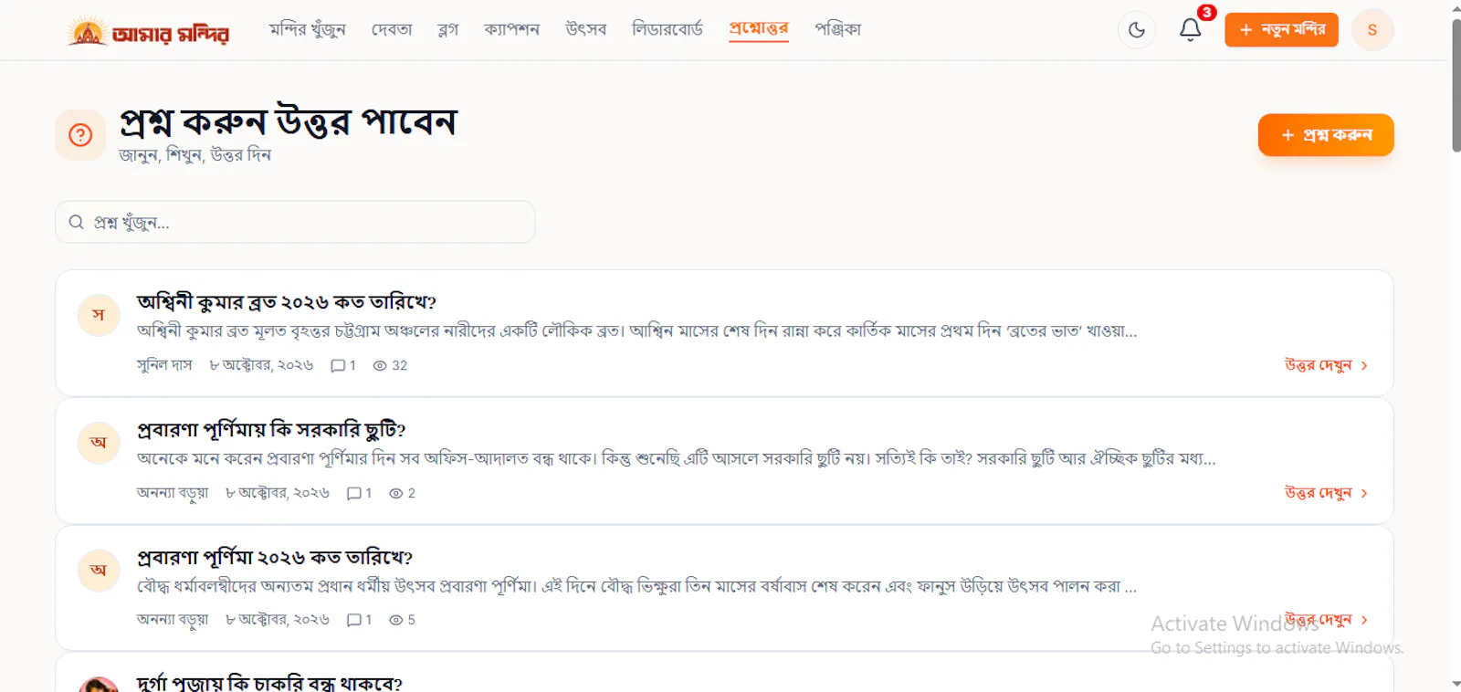Open the ব্লগ section

point(448,30)
